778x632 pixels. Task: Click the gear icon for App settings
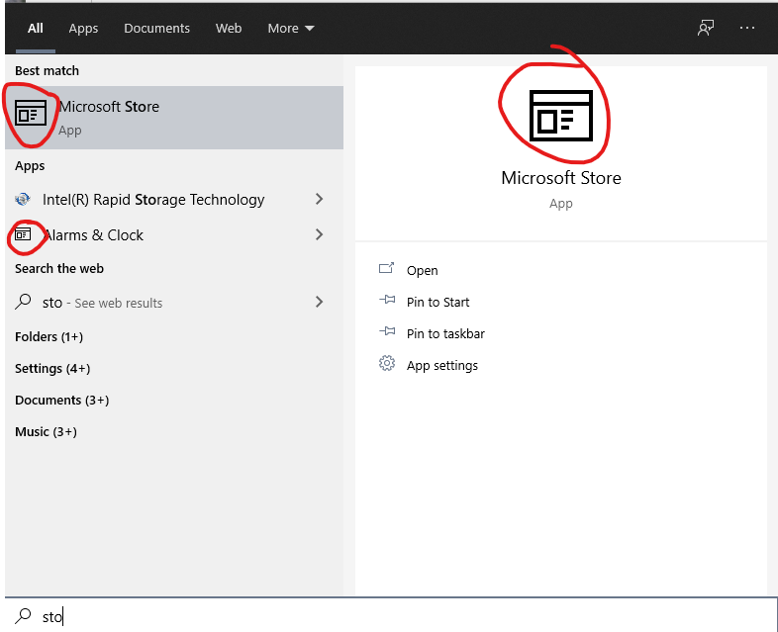coord(387,365)
